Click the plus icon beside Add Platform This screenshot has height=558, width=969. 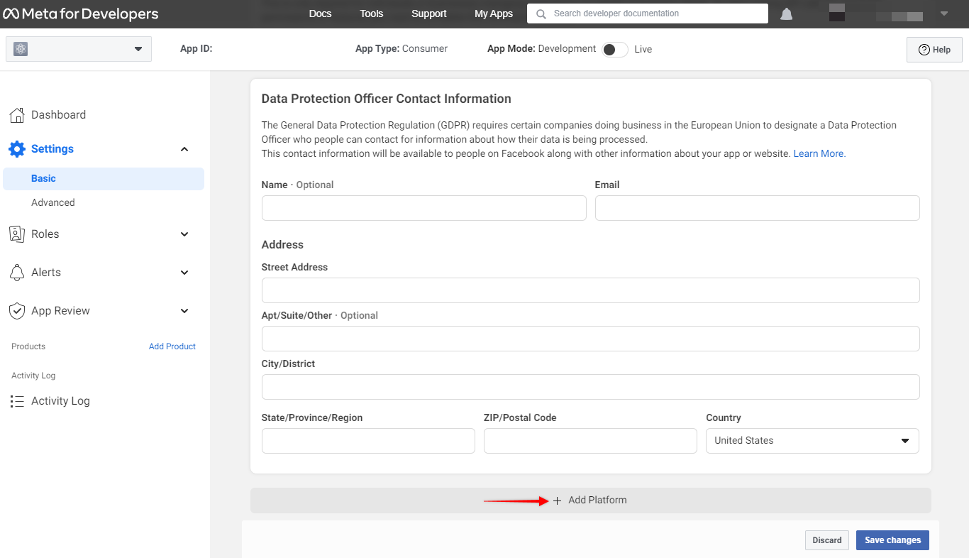(x=557, y=500)
